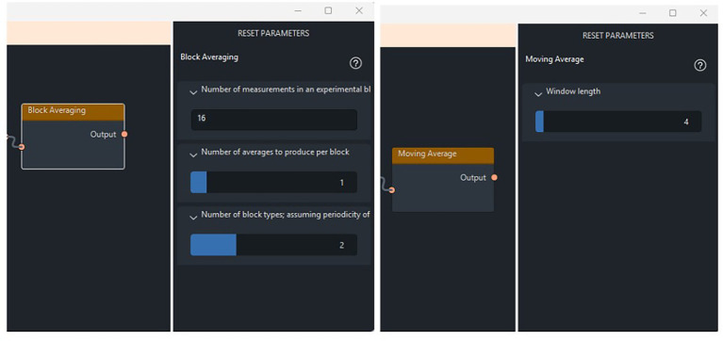Click RESET PARAMETERS in Moving Average panel
The height and width of the screenshot is (341, 723).
pyautogui.click(x=617, y=36)
